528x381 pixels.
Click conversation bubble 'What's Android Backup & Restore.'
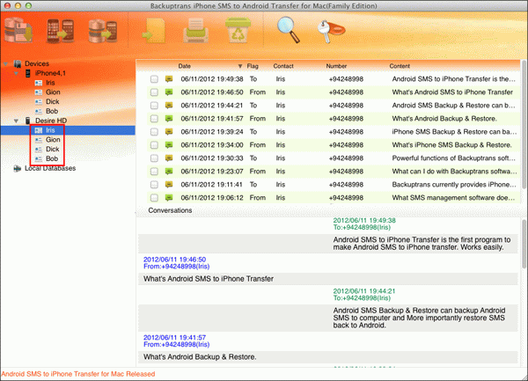327,356
